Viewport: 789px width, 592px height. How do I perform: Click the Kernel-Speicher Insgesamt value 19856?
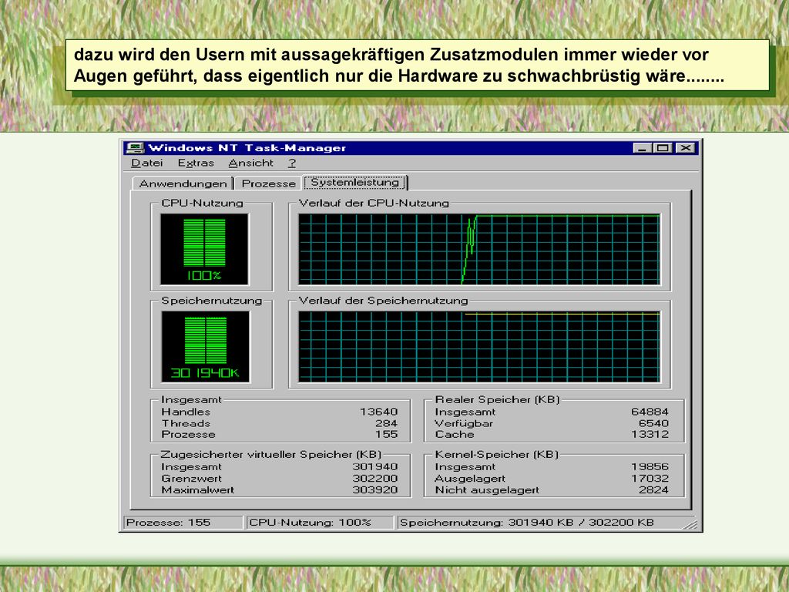point(650,466)
